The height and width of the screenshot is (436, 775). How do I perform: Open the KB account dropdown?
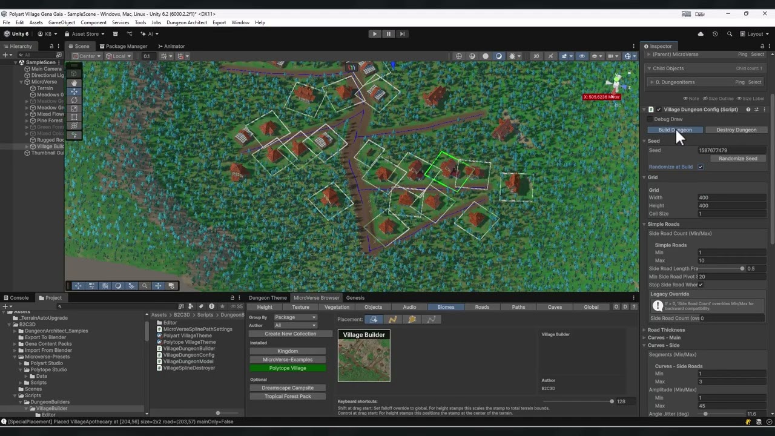[x=47, y=34]
